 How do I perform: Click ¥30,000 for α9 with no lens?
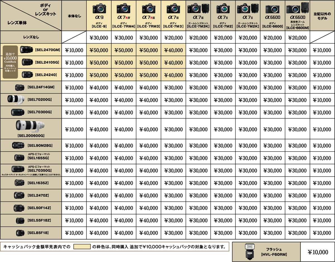point(99,38)
